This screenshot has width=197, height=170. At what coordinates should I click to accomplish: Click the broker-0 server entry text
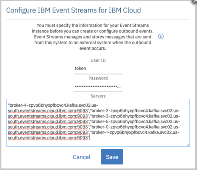pyautogui.click(x=135, y=127)
